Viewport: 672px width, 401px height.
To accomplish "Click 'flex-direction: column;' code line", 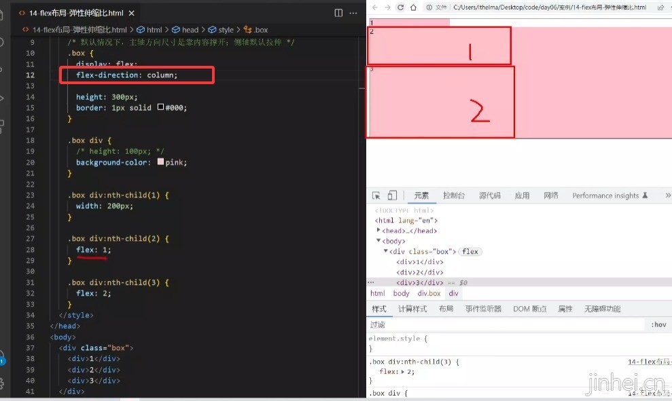I will [x=127, y=75].
